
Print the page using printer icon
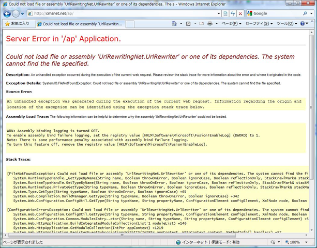[210, 24]
